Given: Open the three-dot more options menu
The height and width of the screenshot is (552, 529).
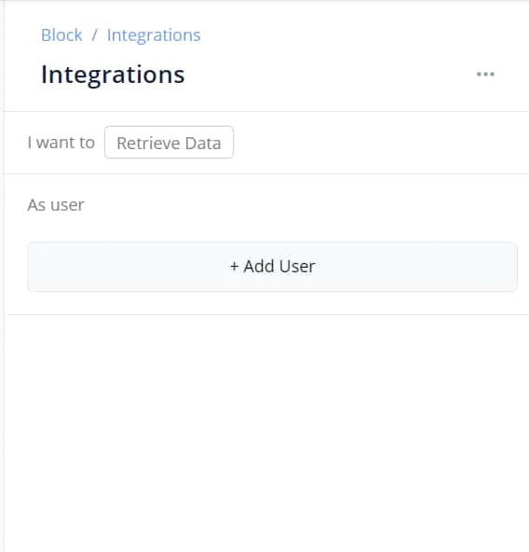Looking at the screenshot, I should [x=485, y=74].
